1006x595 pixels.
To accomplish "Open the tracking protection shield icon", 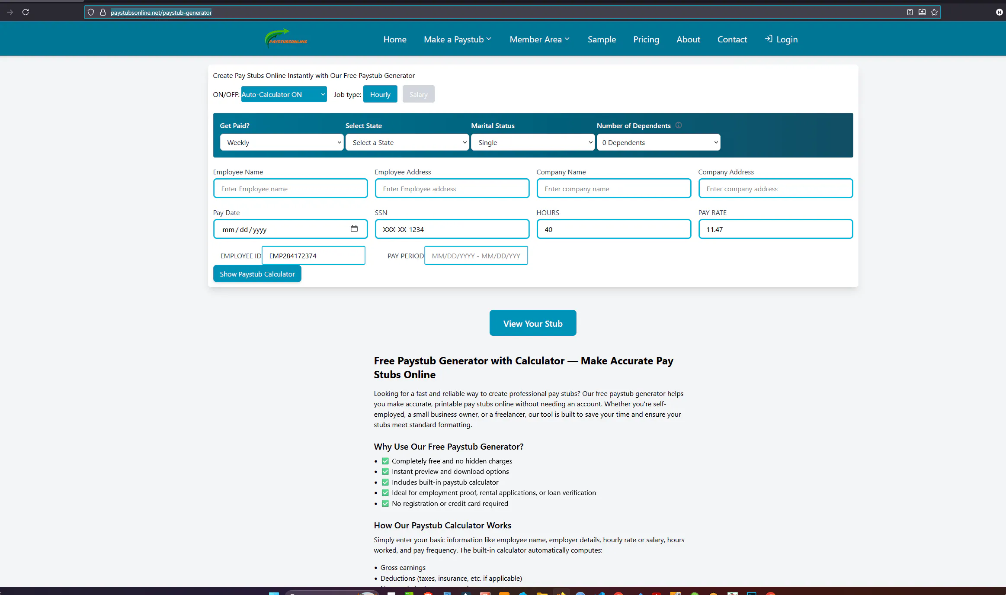I will coord(91,12).
